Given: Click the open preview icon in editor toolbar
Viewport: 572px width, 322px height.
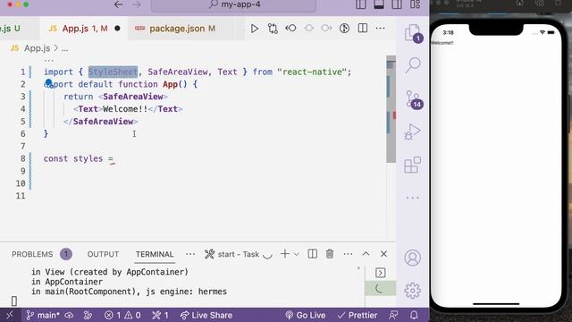Looking at the screenshot, I should coord(344,28).
